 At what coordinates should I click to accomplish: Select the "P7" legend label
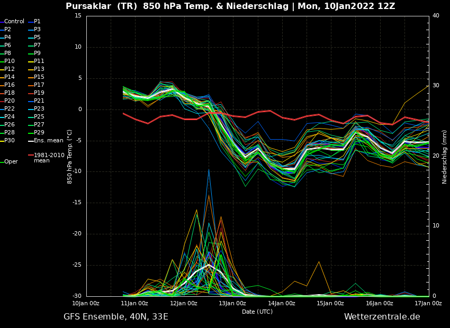tap(37, 45)
